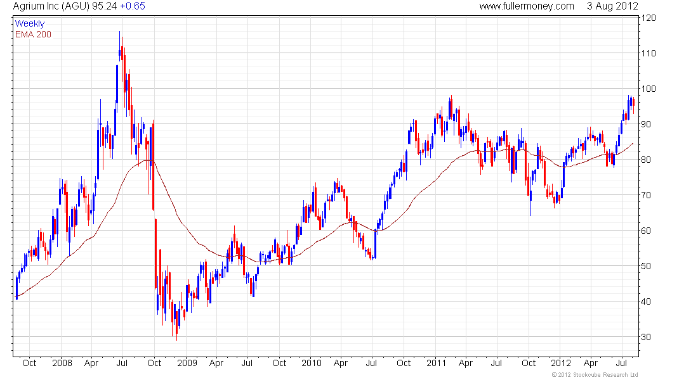Select the Weekly legend label

click(30, 23)
